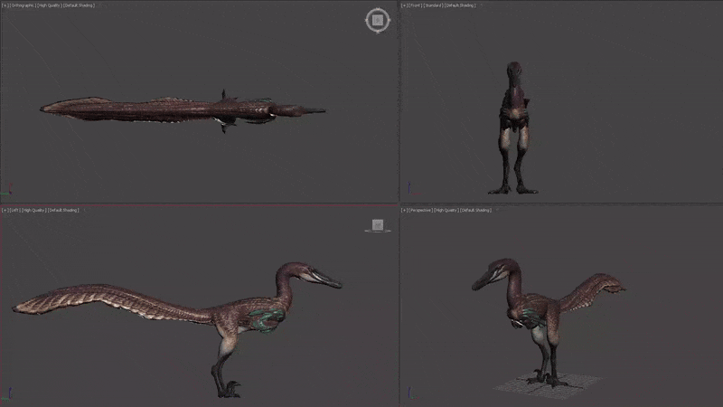Open the Orthographic view label menu
Screen dimensions: 723x407
(22, 5)
